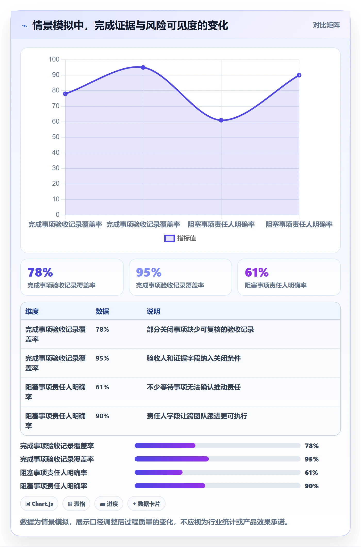
Task: Click the 对比矩阵 label in the header
Action: 326,25
